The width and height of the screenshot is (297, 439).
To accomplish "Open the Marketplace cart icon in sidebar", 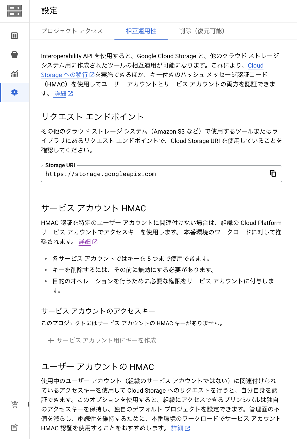I will click(15, 404).
